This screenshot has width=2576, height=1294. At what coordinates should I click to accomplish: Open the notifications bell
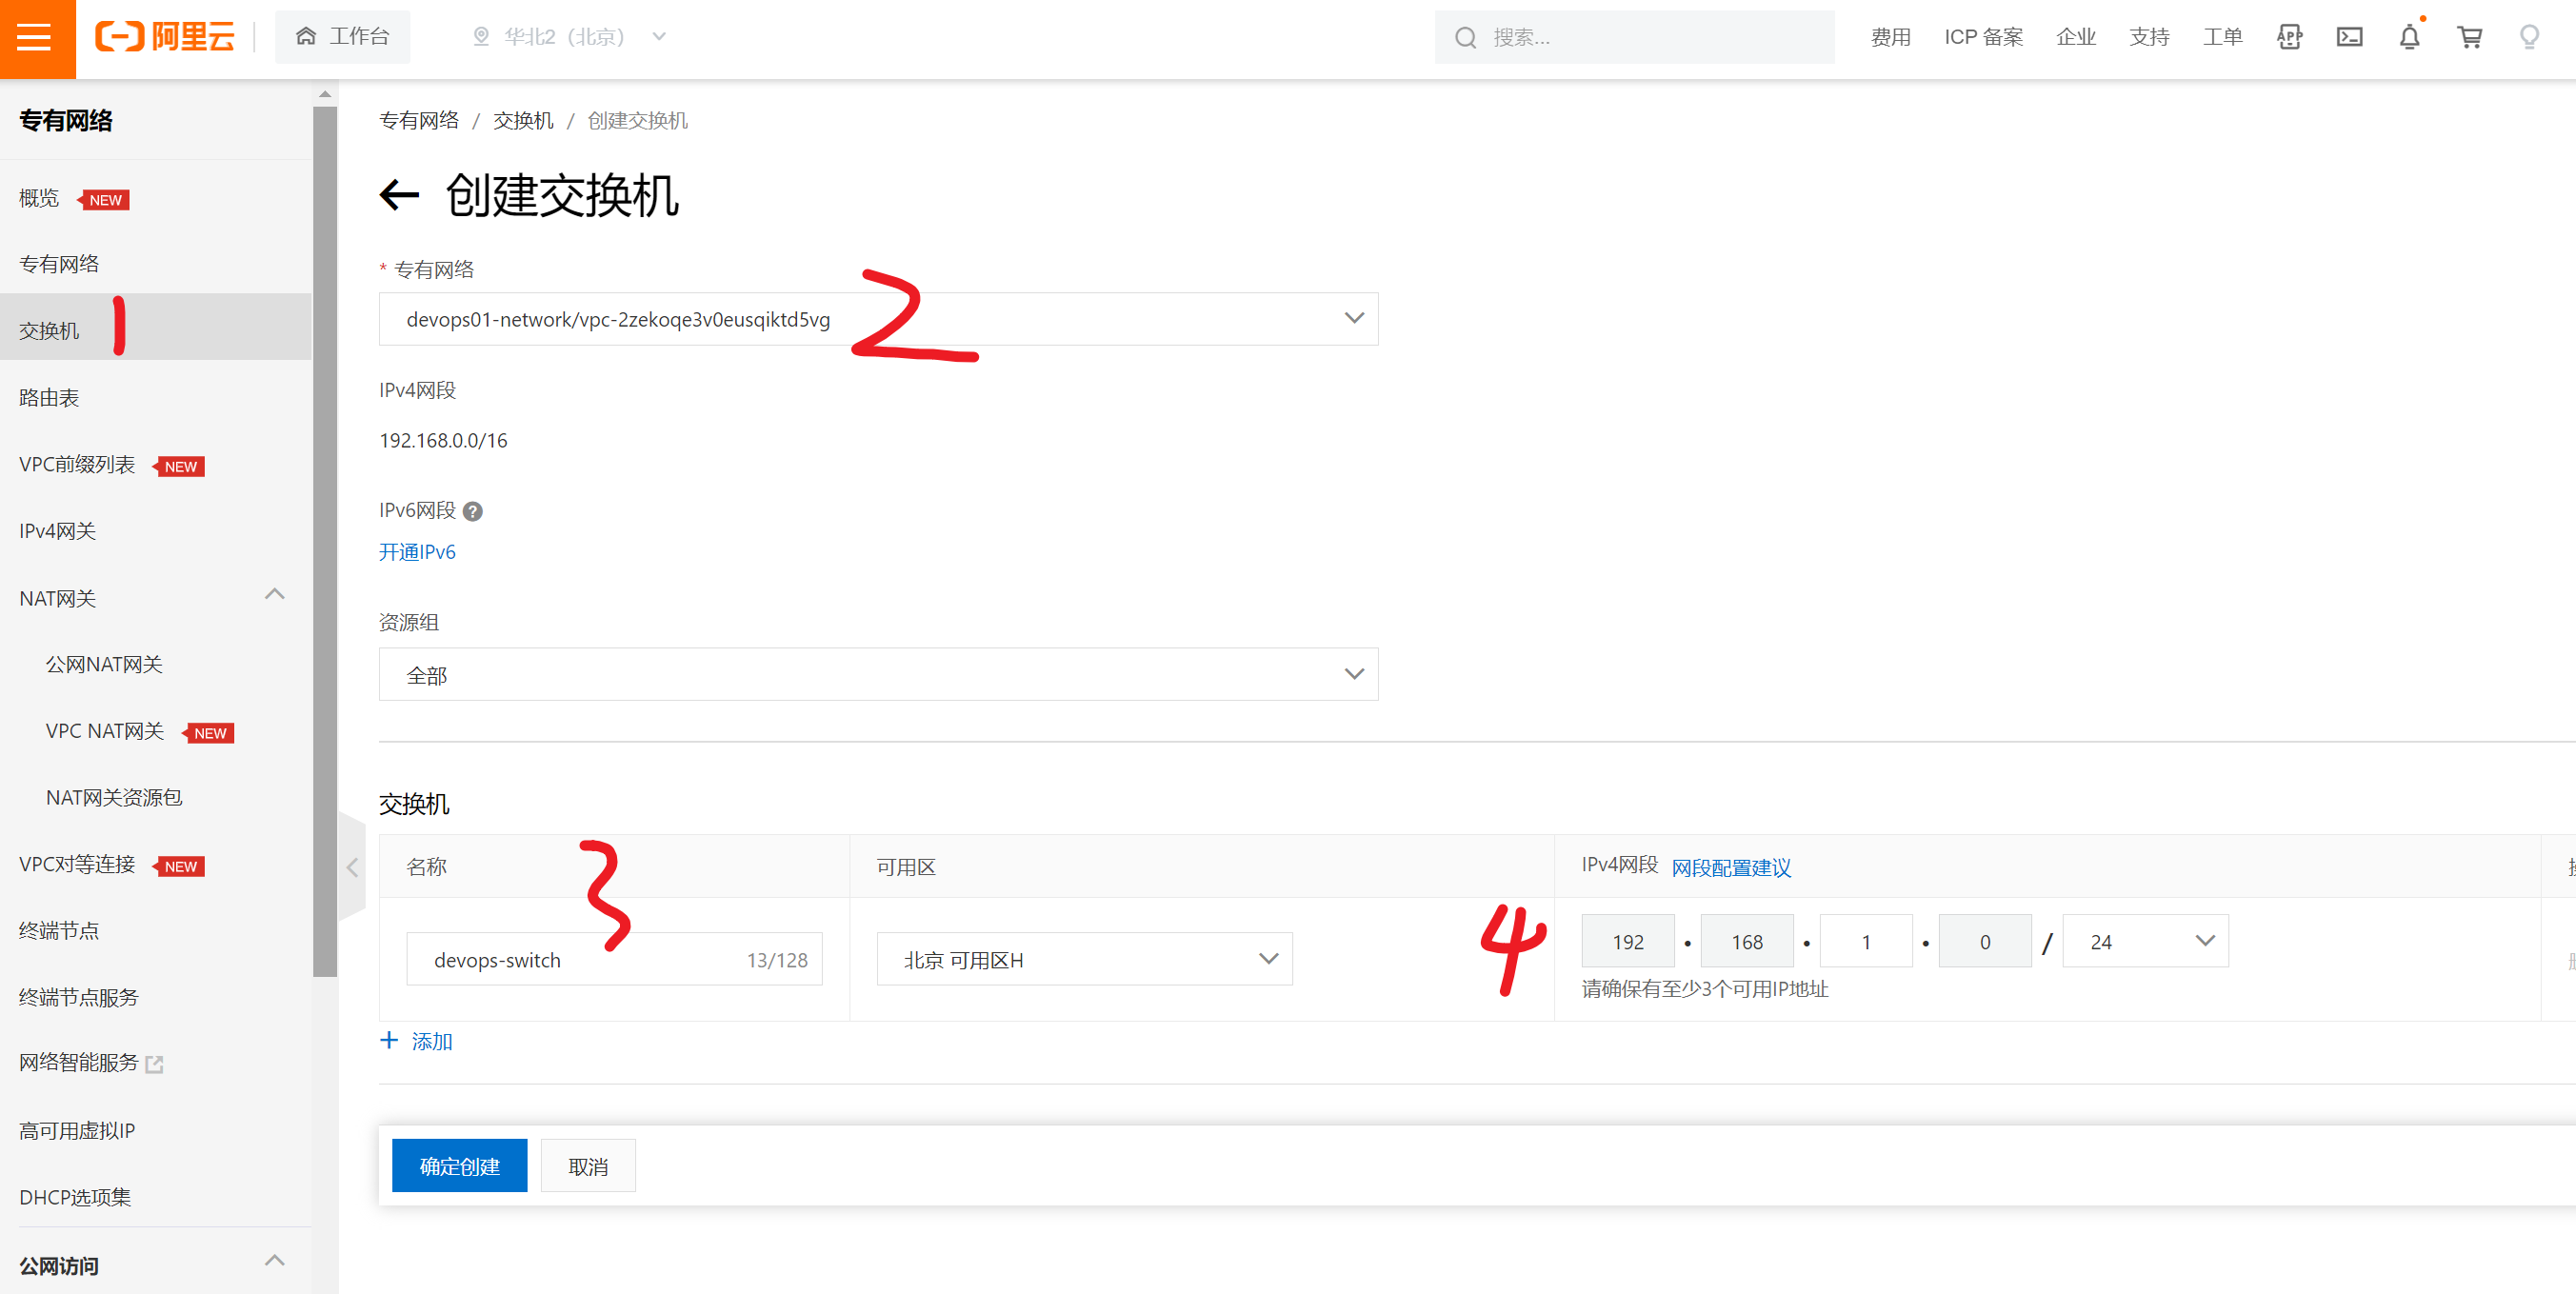2409,37
